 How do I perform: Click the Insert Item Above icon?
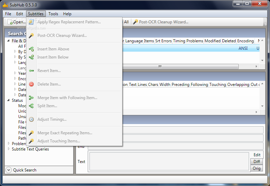[31, 49]
